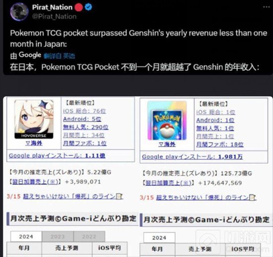Open the Pokemon TCG Pocket app icon
Screen dimensions: 273x257
click(x=167, y=121)
